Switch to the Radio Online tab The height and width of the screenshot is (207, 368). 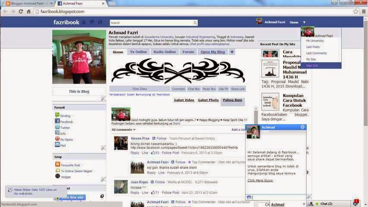point(164,52)
